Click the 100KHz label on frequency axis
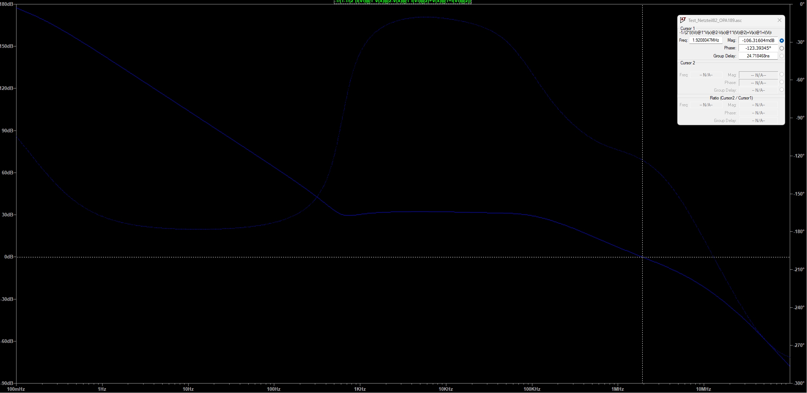 click(532, 389)
